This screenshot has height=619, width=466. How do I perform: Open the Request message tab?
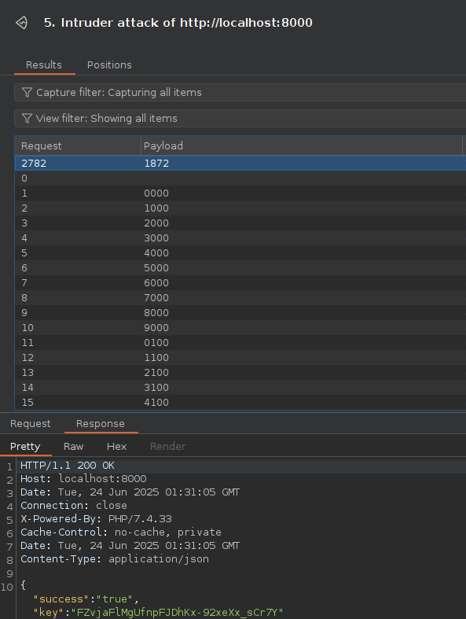tap(31, 424)
